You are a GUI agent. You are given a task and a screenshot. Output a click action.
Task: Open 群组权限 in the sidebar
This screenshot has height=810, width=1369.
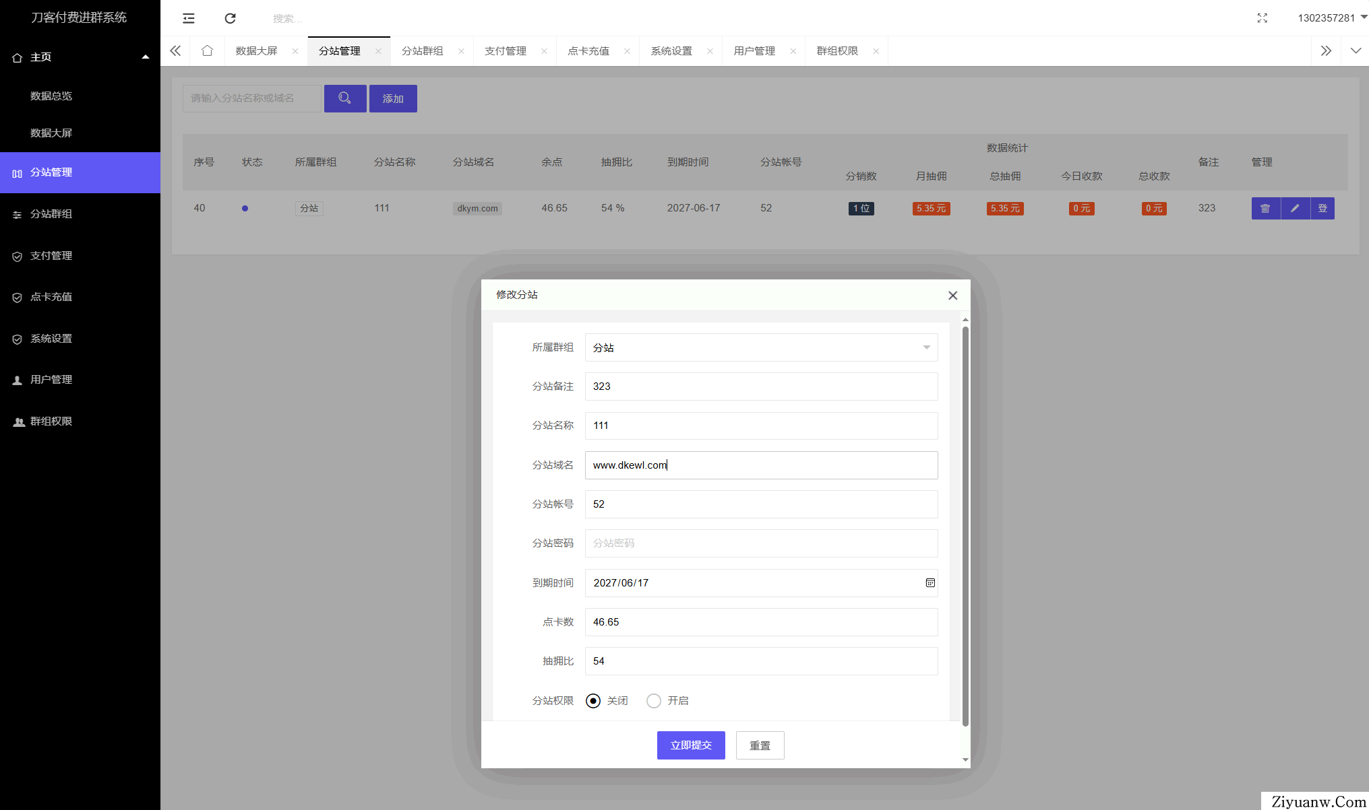[51, 421]
